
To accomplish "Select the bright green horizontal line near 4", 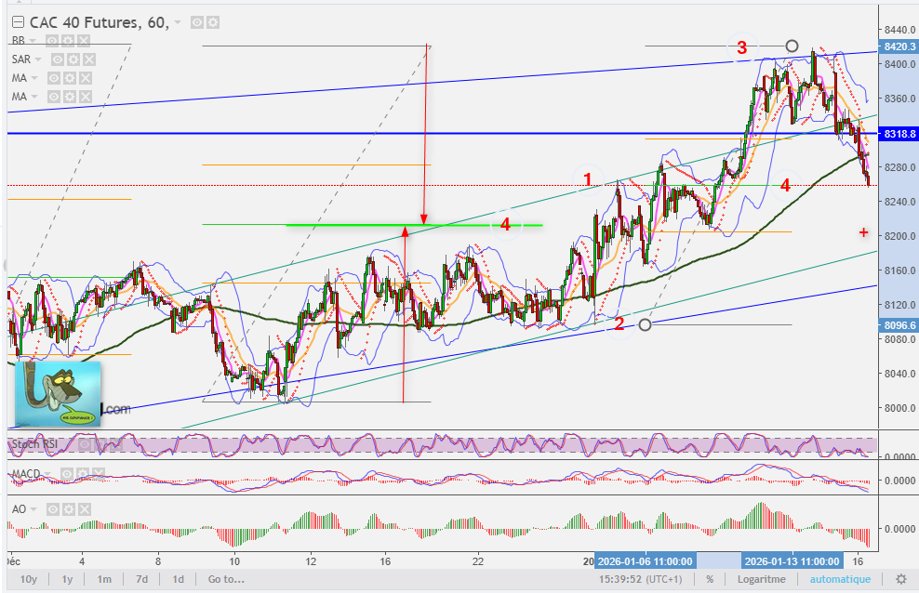I will (414, 225).
